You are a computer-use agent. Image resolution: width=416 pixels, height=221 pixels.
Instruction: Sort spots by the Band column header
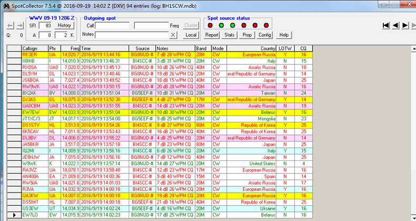[x=202, y=48]
